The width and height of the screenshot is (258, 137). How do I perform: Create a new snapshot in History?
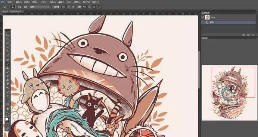(x=248, y=35)
